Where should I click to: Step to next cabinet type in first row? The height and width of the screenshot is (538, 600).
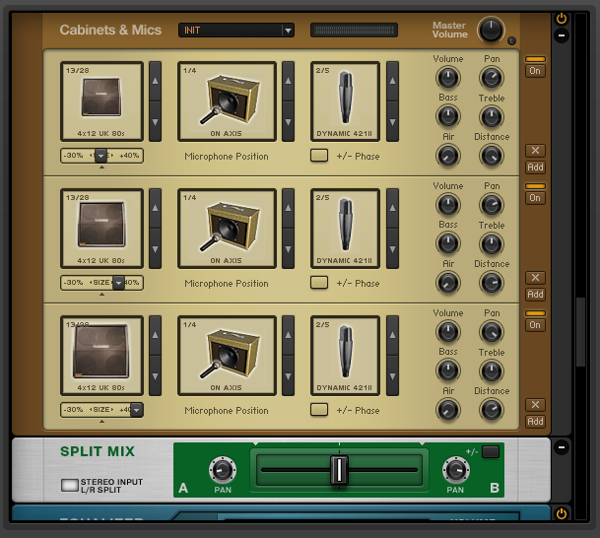pyautogui.click(x=155, y=122)
